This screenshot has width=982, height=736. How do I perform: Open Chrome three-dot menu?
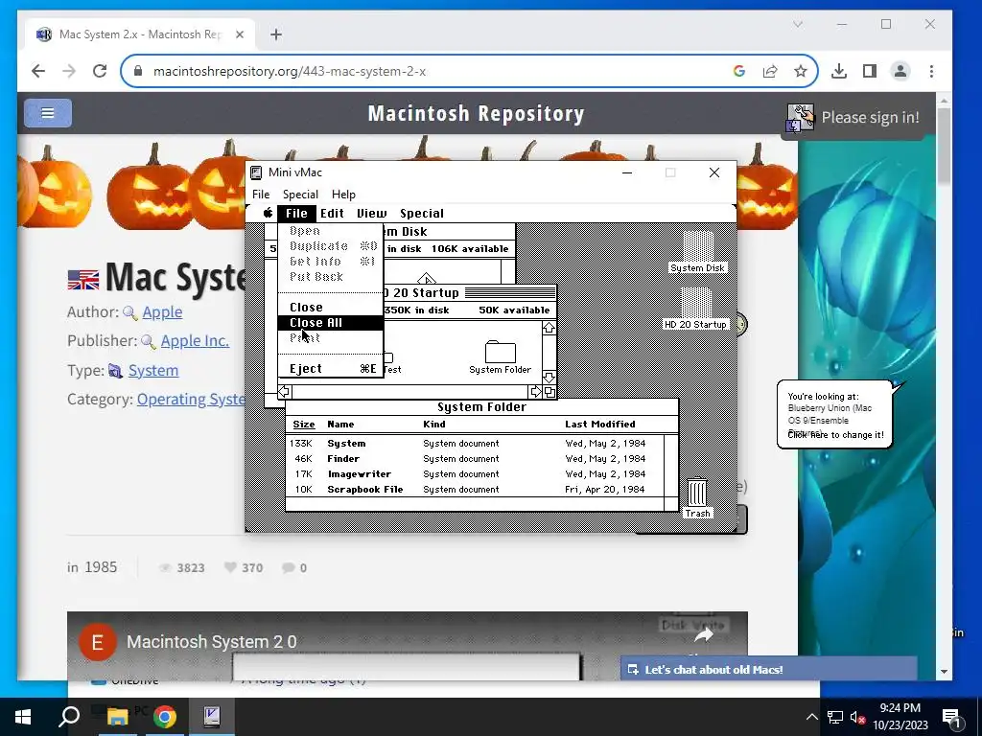pyautogui.click(x=931, y=71)
